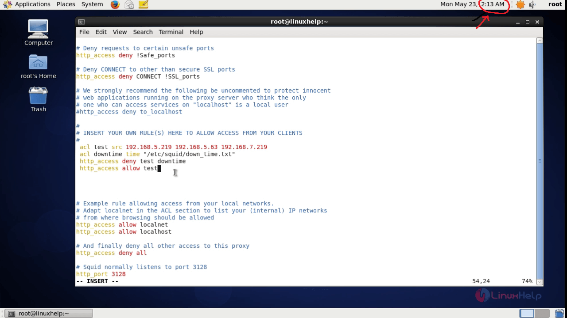This screenshot has height=318, width=567.
Task: Click 'http_access allow localnet' line
Action: coord(122,225)
